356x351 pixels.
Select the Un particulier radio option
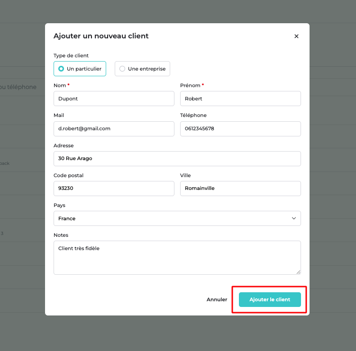80,69
